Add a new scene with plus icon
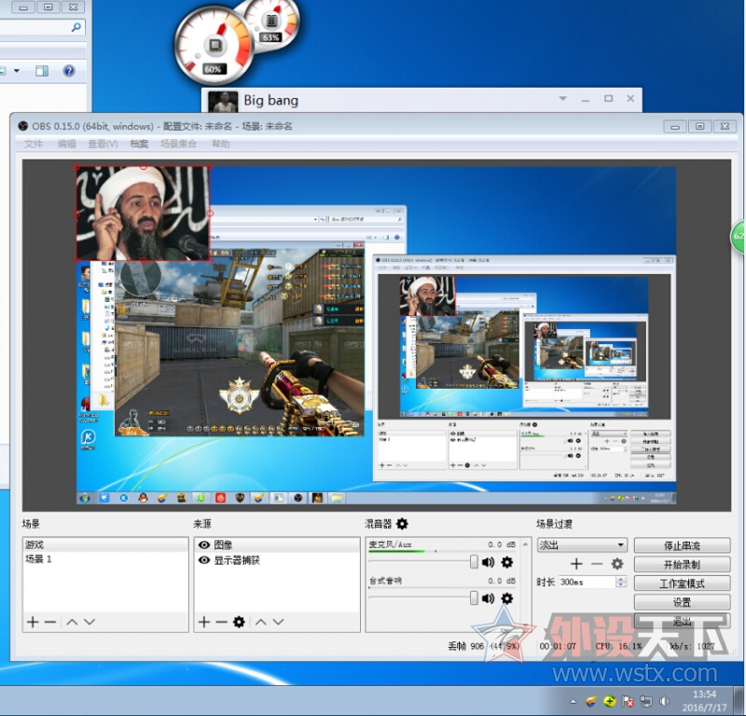Image resolution: width=746 pixels, height=716 pixels. point(33,622)
